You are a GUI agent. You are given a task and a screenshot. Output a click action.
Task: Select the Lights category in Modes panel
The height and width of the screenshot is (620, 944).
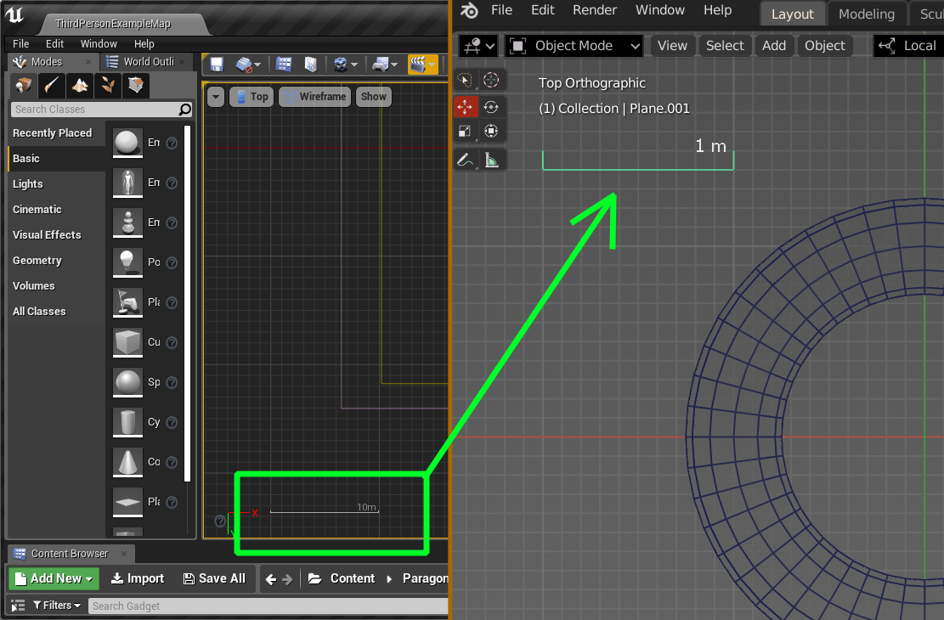tap(28, 184)
